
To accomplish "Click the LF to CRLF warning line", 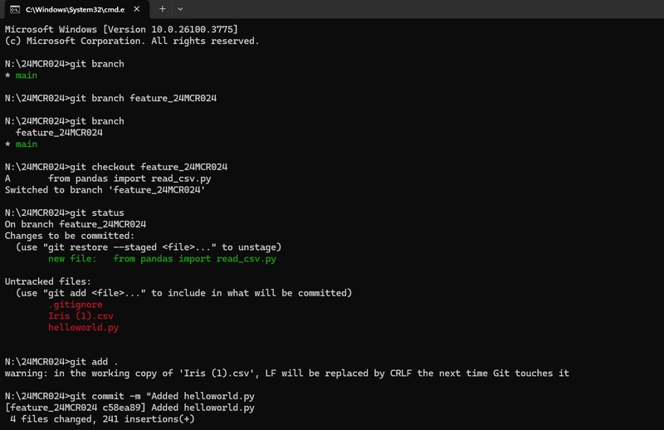I will tap(286, 373).
